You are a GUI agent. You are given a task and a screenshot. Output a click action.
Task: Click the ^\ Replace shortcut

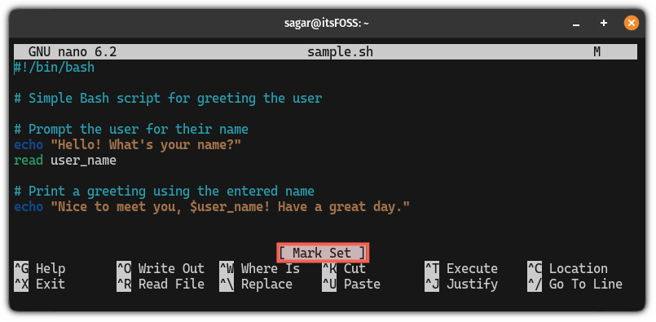tap(256, 284)
